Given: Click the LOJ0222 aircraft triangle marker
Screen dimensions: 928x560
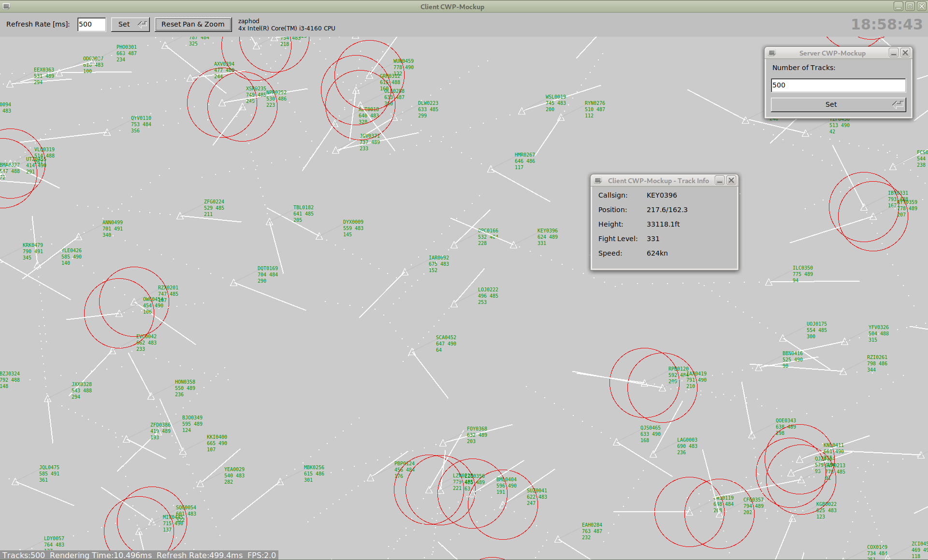Looking at the screenshot, I should click(454, 304).
